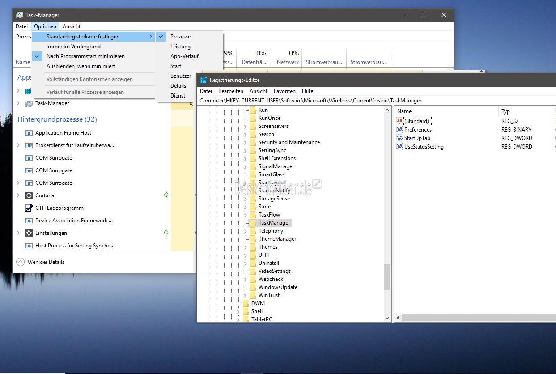Open Datei menu in Task-Manager

click(21, 26)
